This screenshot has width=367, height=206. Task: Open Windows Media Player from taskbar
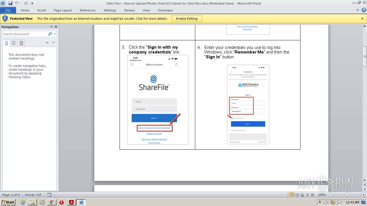42,202
